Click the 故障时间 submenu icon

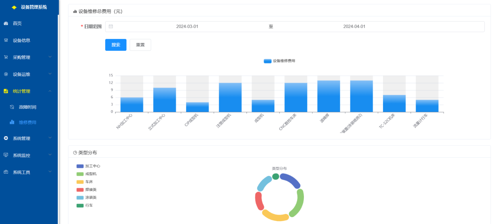click(x=12, y=107)
